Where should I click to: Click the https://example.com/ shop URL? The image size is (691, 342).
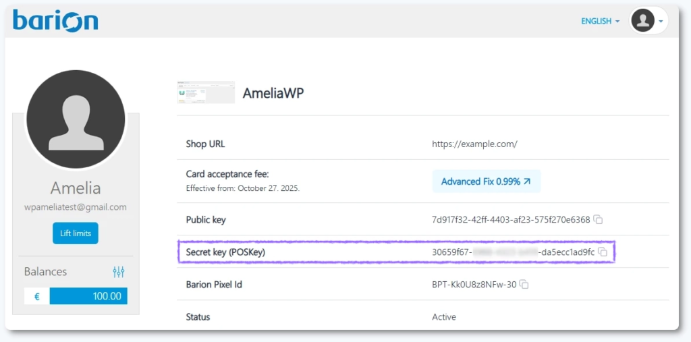(474, 144)
